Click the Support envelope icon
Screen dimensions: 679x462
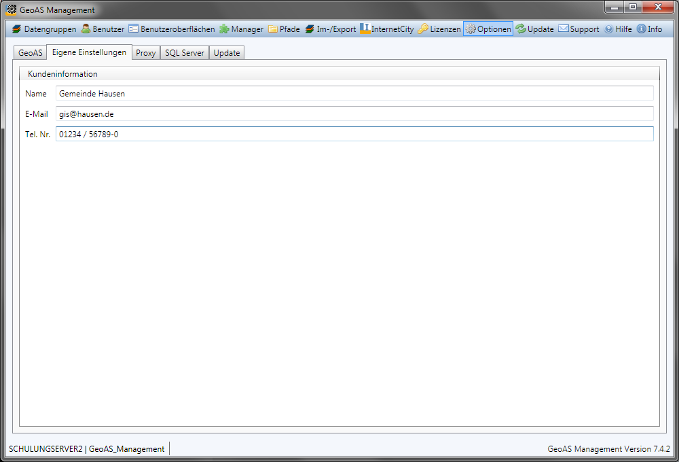(564, 29)
